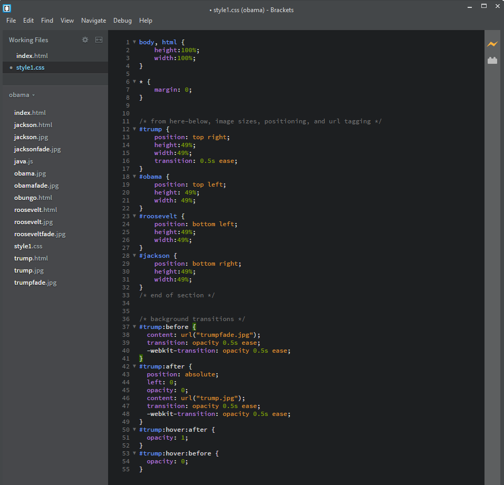Open jackson.jpg in the project tree
This screenshot has width=504, height=485.
click(31, 137)
